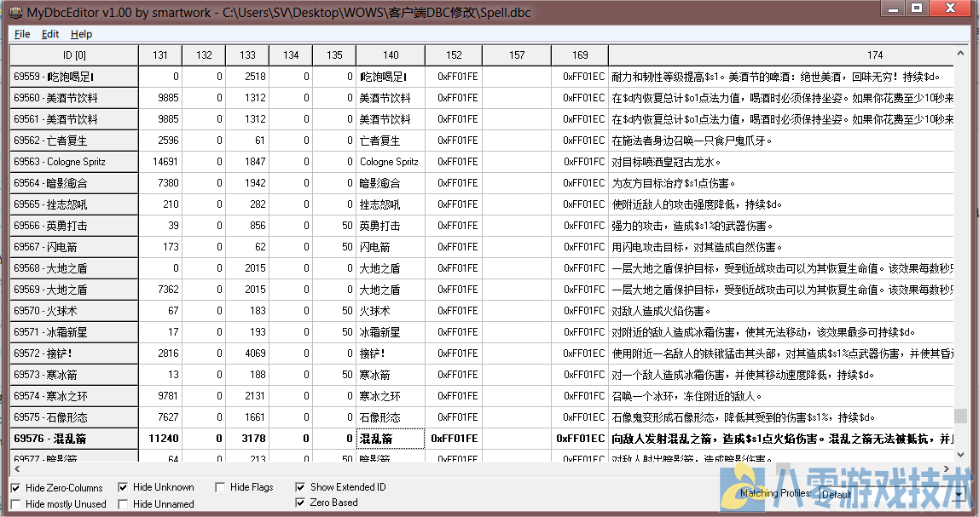Select row header 69576 - 混乱箭
Viewport: 979px width, 517px height.
pos(73,439)
